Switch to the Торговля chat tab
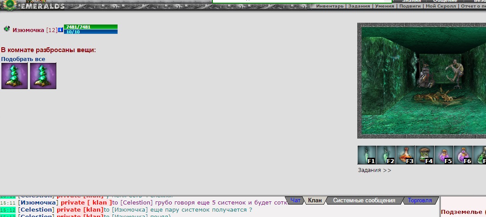This screenshot has width=486, height=217. 420,201
